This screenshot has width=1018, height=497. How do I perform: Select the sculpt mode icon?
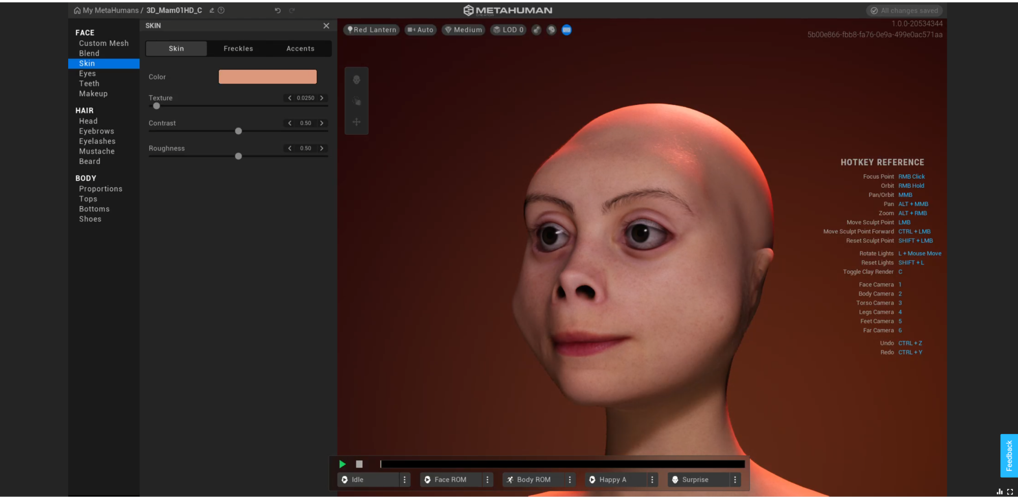click(357, 101)
